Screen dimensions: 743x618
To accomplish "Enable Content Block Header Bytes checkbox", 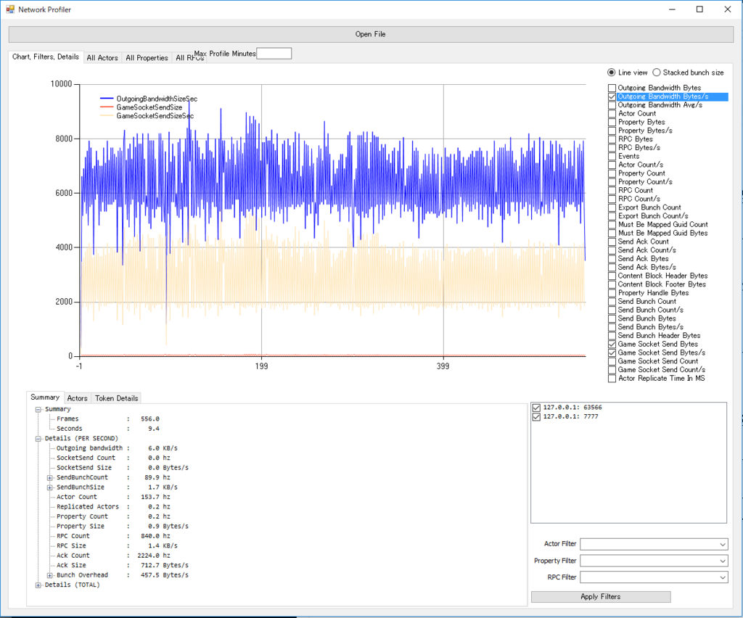I will (x=612, y=276).
